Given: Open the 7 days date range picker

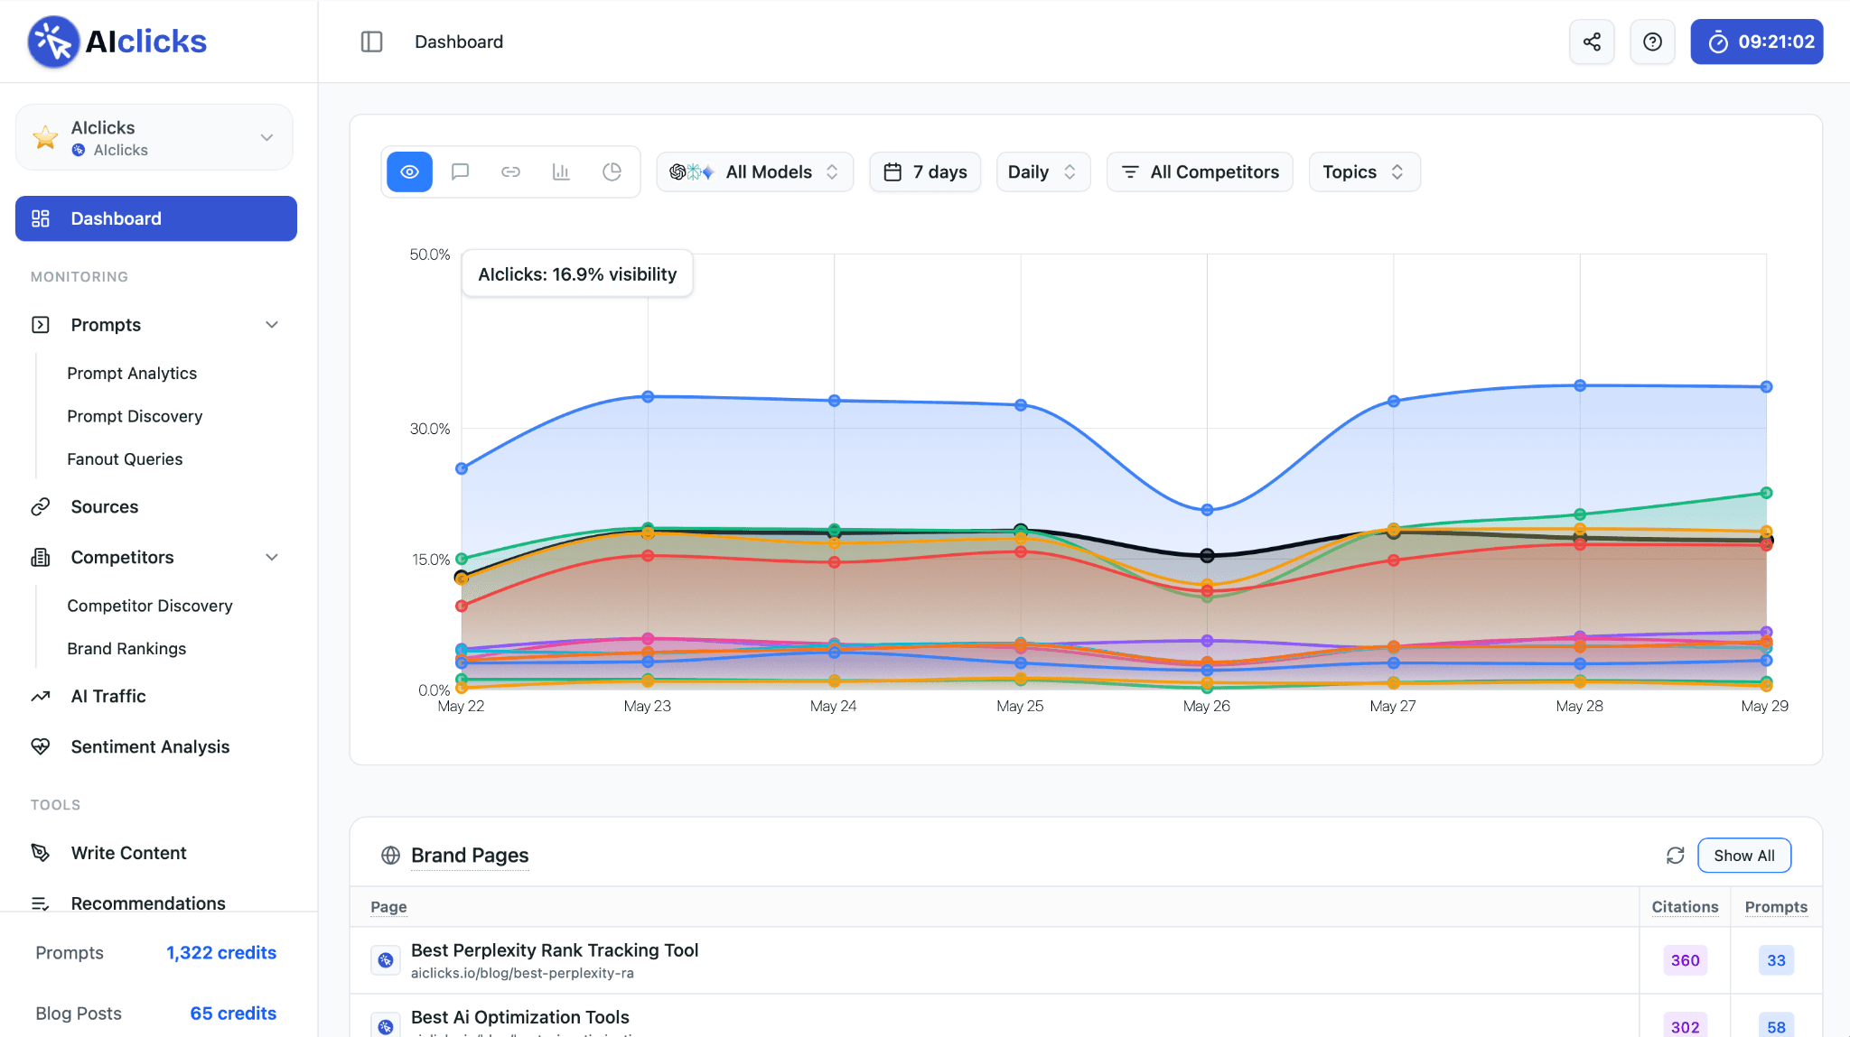Looking at the screenshot, I should [925, 171].
